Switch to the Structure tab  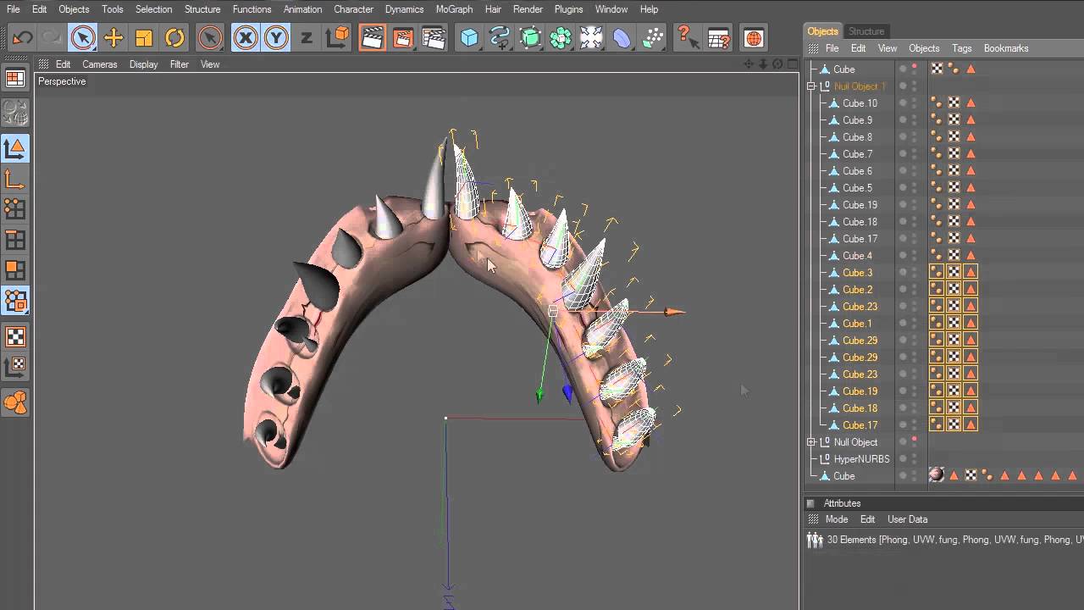(866, 31)
